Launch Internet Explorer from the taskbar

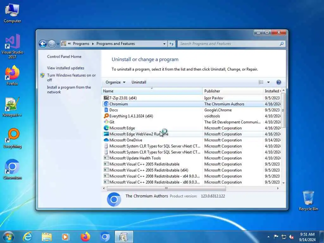tap(28, 237)
